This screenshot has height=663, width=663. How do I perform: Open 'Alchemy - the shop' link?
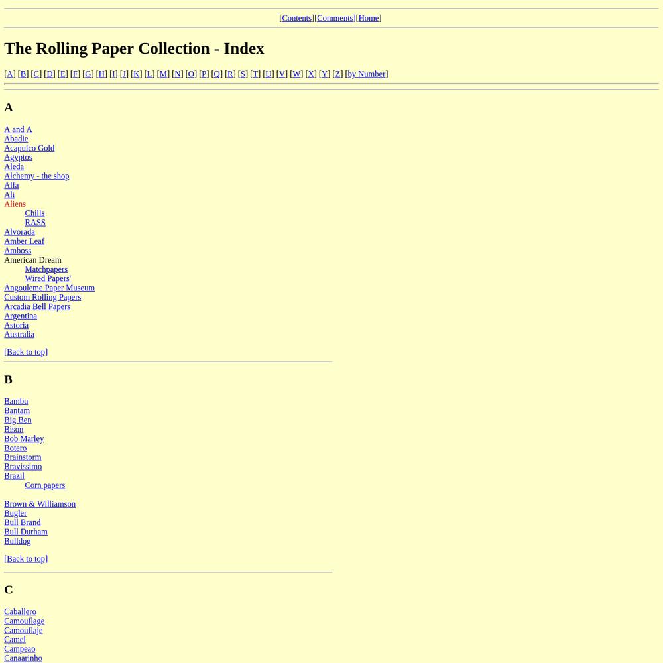[x=36, y=176]
